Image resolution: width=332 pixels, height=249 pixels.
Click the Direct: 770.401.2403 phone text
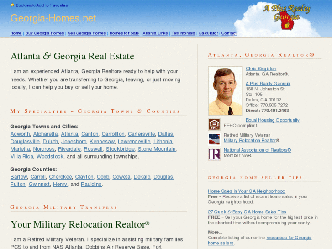point(267,111)
